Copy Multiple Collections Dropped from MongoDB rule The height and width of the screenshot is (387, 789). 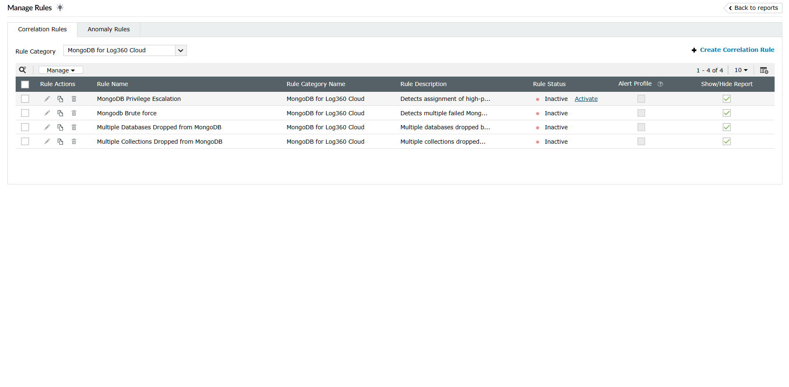[x=60, y=141]
